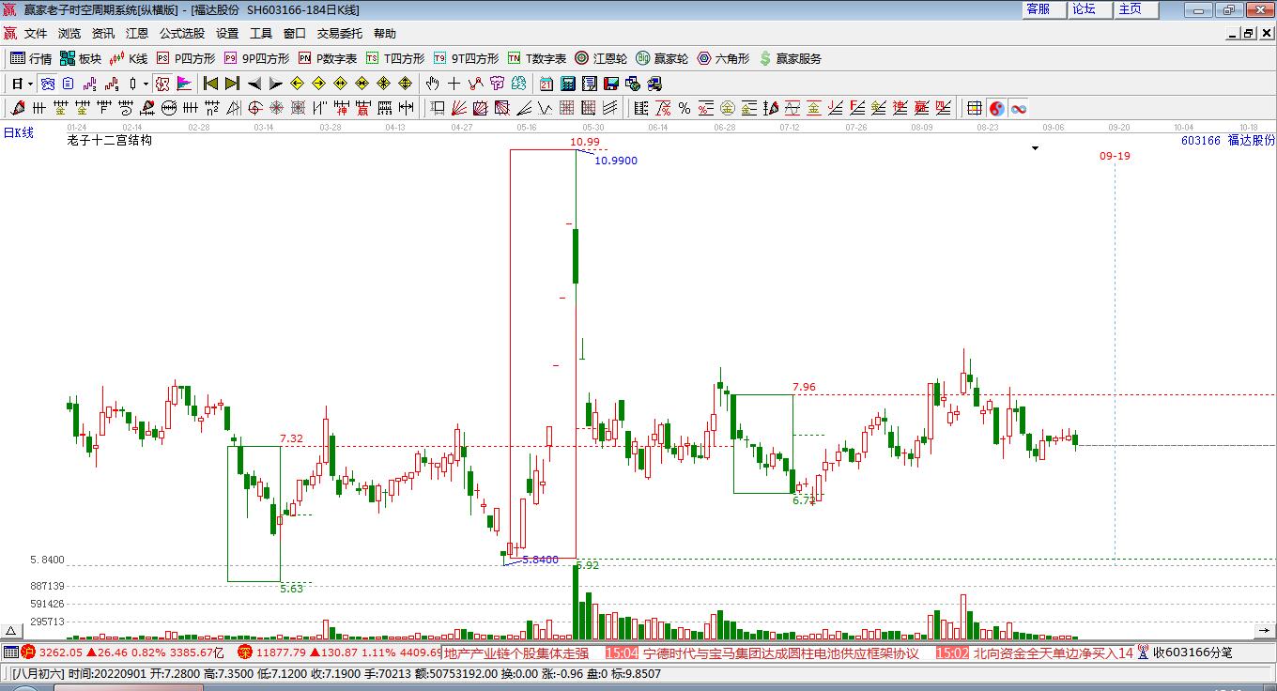Viewport: 1277px width, 691px height.
Task: Select the red pencil drawing tool
Action: (16, 108)
